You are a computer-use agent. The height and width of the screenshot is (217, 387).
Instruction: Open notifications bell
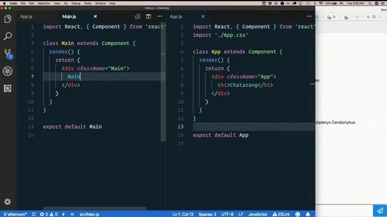point(308,215)
